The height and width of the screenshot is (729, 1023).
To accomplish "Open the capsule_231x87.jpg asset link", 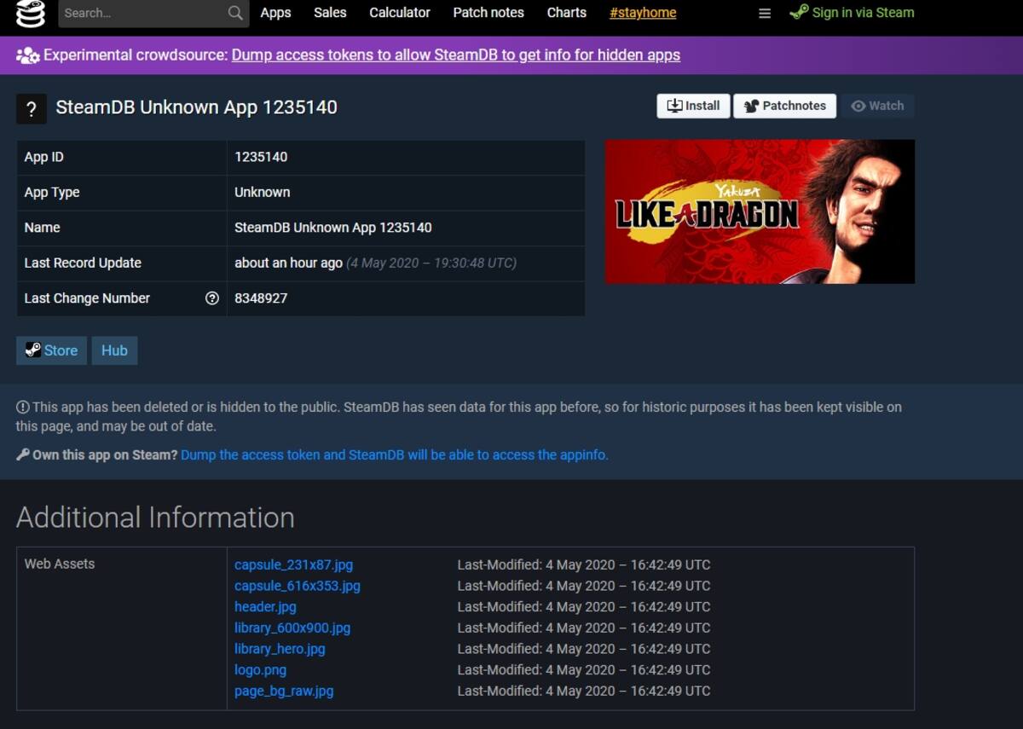I will (293, 564).
